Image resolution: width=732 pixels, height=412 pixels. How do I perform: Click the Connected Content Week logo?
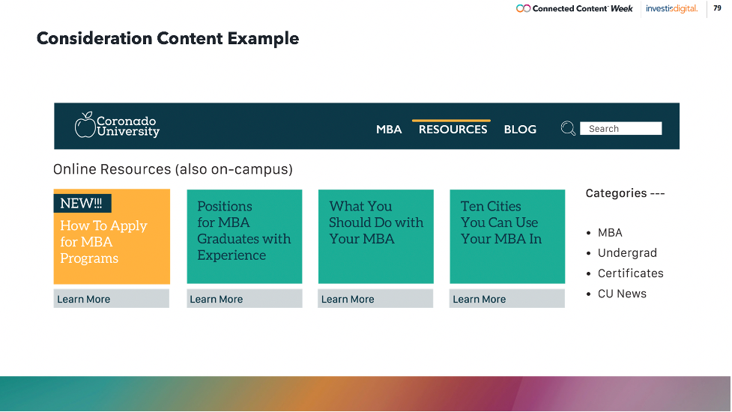tap(575, 8)
